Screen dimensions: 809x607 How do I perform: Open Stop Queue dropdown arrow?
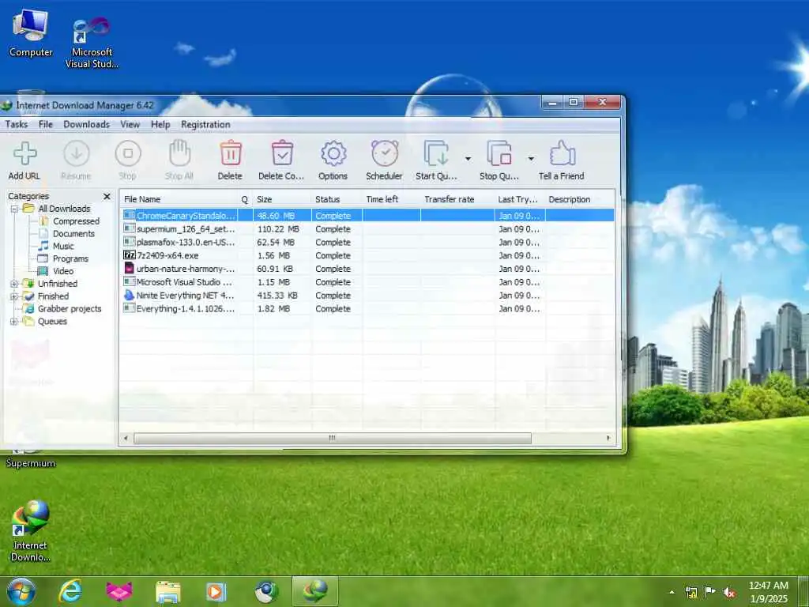pyautogui.click(x=531, y=159)
